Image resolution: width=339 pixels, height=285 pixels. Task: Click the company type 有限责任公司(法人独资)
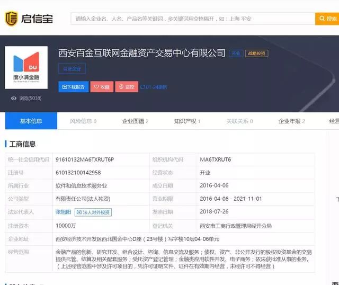tap(83, 199)
